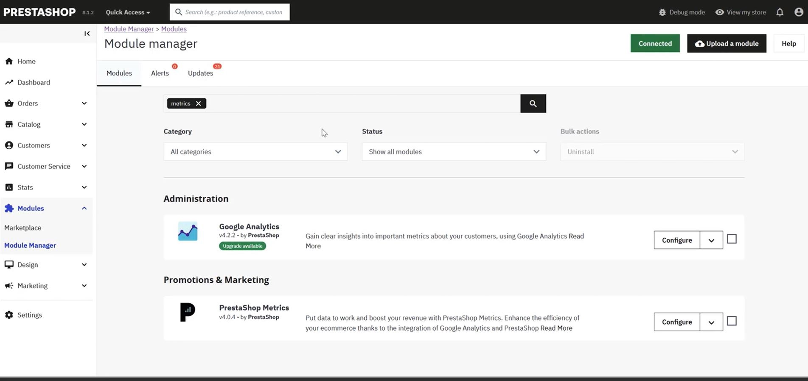The height and width of the screenshot is (381, 808).
Task: Configure the PrestaShop Metrics module
Action: pos(676,322)
